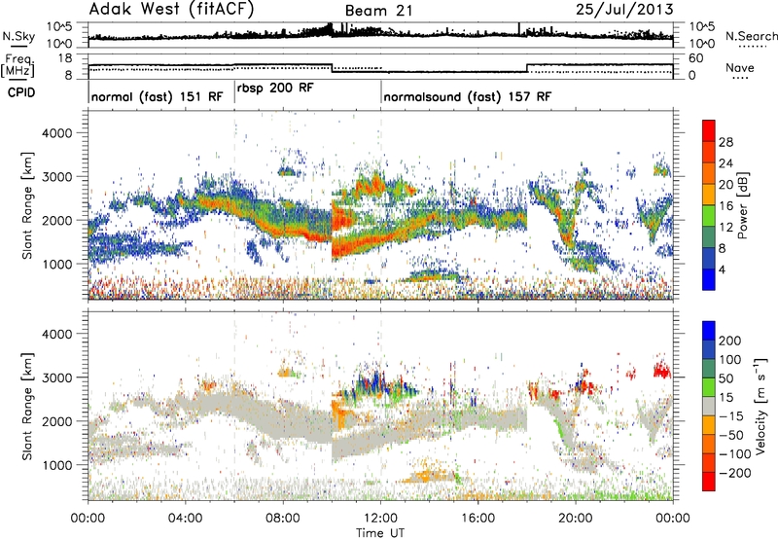
Task: Click 'rbsp 200 RF' text
Action: (275, 89)
